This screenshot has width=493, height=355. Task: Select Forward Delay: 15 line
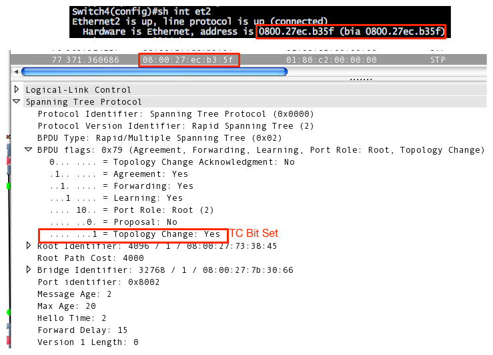(83, 330)
